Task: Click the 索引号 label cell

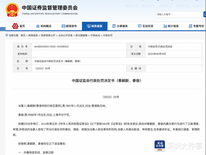Action: coord(22,47)
